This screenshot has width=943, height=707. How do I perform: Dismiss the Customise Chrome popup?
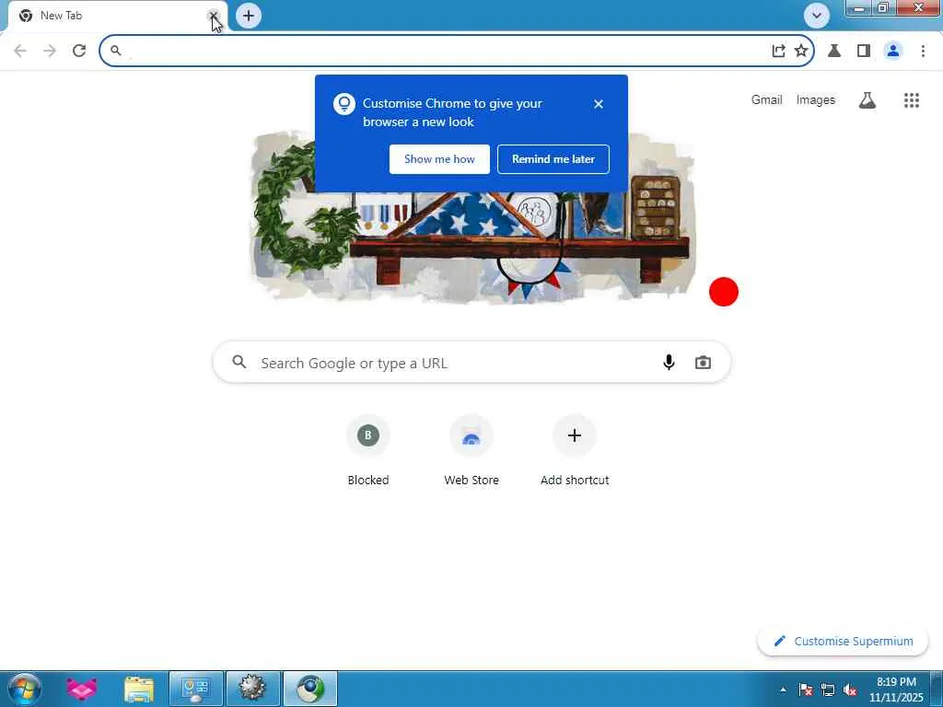[599, 104]
